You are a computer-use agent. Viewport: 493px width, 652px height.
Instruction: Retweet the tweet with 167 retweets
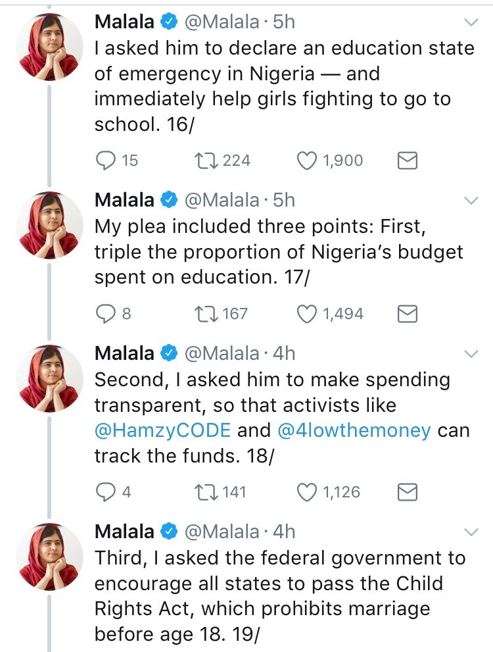click(206, 314)
